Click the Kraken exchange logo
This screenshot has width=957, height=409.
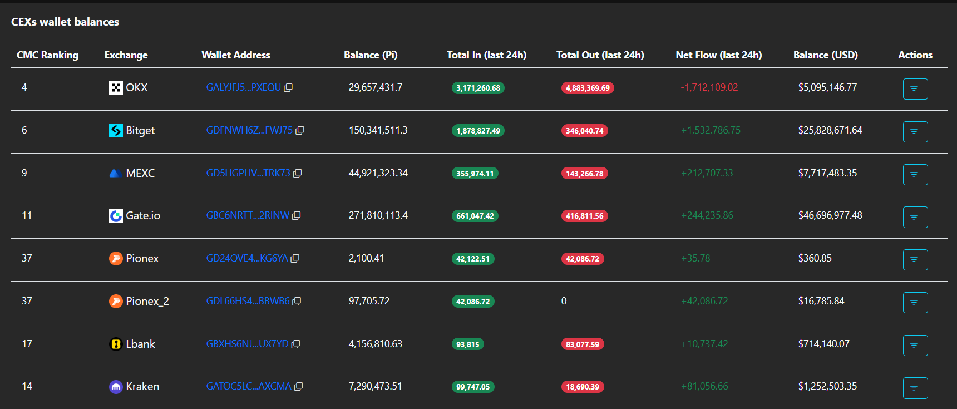pos(116,387)
